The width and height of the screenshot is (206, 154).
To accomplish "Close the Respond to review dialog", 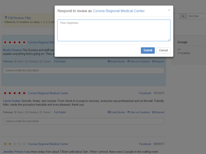I will point(169,10).
